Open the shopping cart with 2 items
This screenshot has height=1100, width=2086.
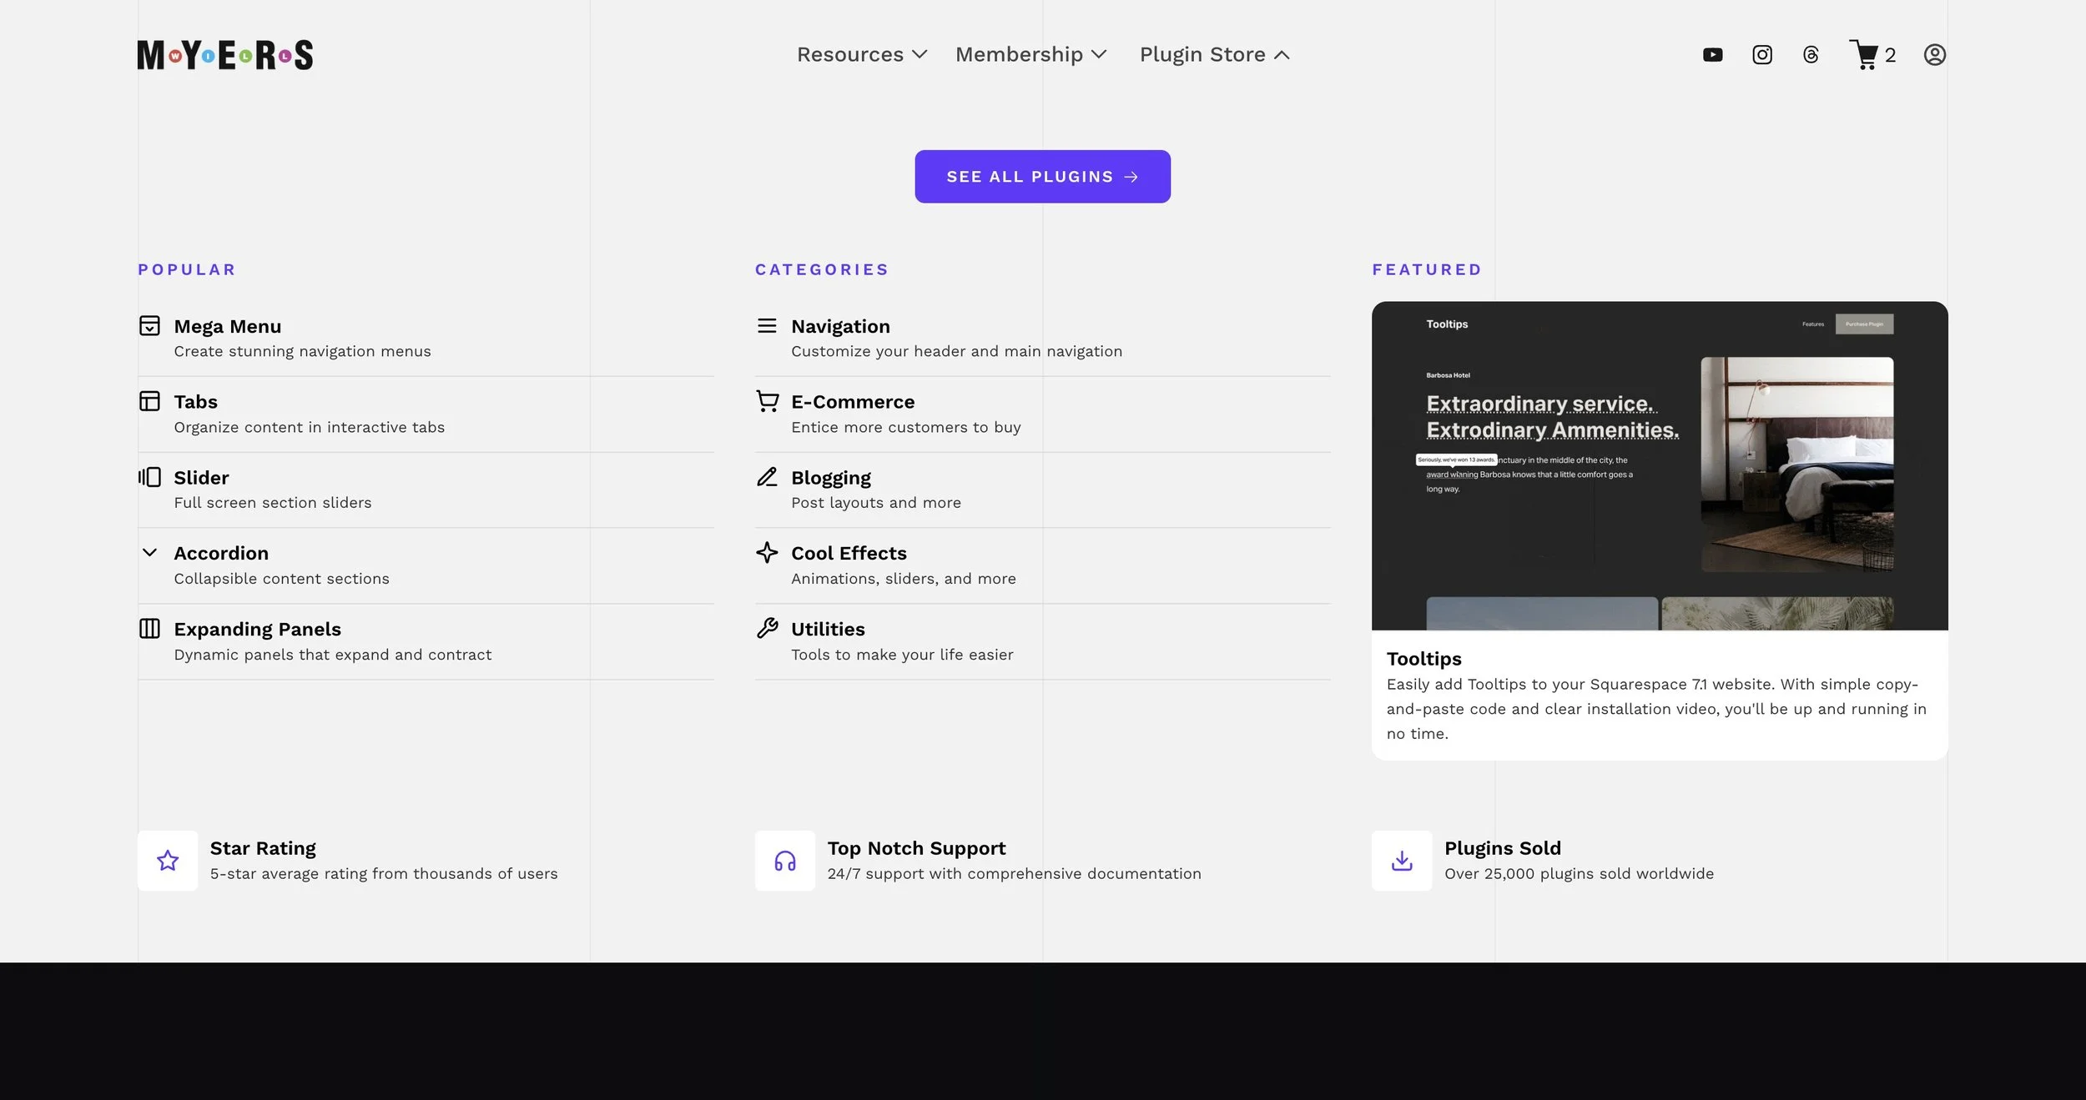click(x=1872, y=55)
